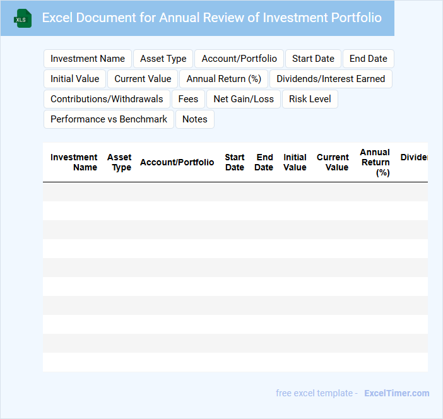
Task: Select the Investment Name tag
Action: (88, 59)
